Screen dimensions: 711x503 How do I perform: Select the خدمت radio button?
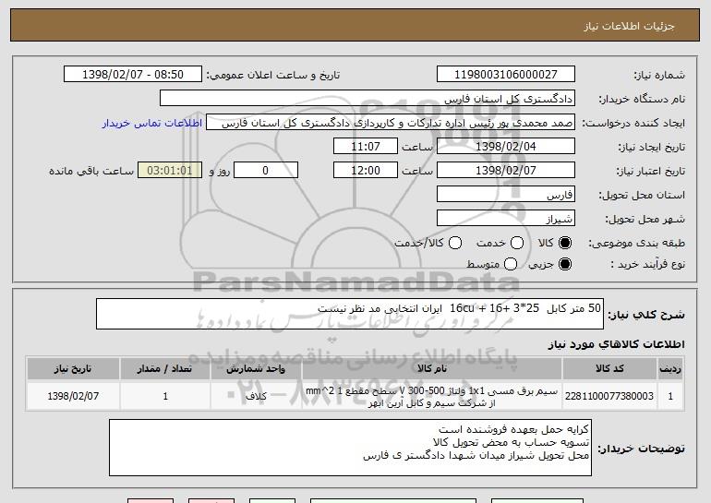(x=517, y=244)
